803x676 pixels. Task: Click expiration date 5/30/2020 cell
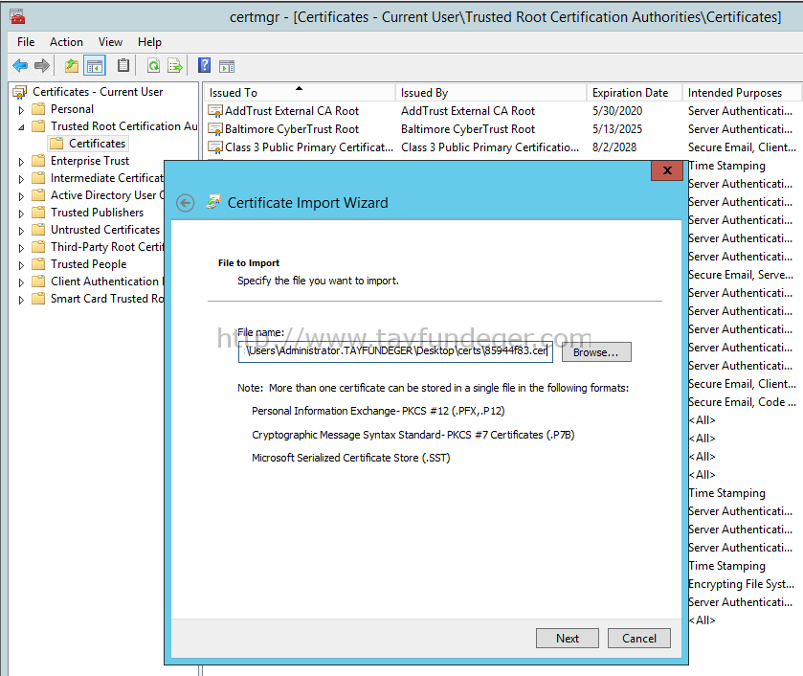[617, 111]
